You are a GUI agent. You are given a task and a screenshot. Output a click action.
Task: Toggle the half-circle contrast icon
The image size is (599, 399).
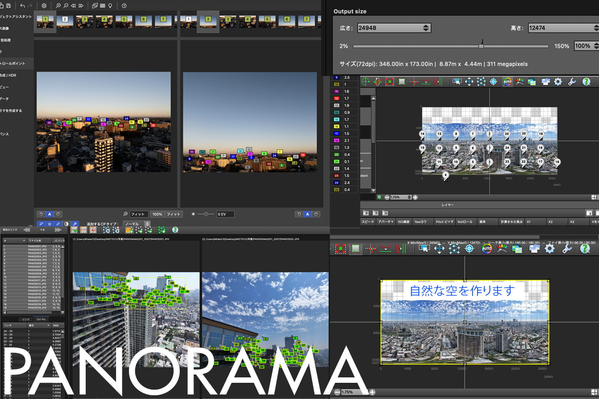click(x=66, y=224)
